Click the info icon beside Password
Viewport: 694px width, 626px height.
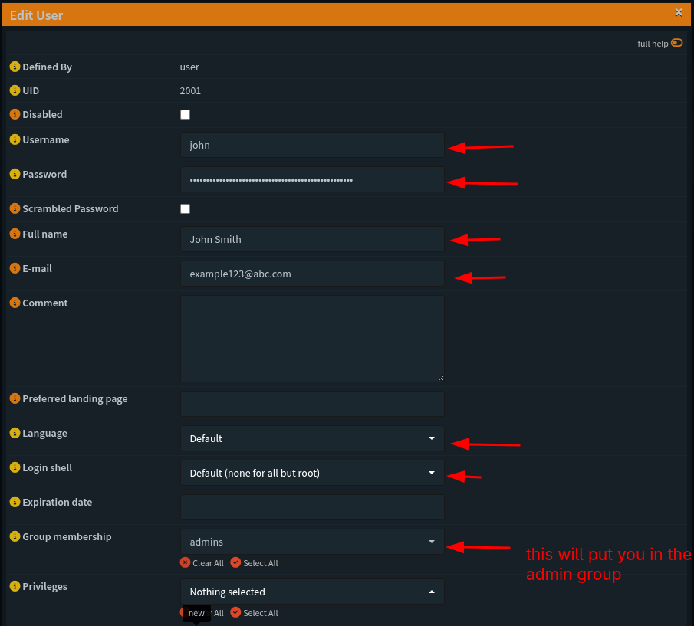tap(15, 174)
